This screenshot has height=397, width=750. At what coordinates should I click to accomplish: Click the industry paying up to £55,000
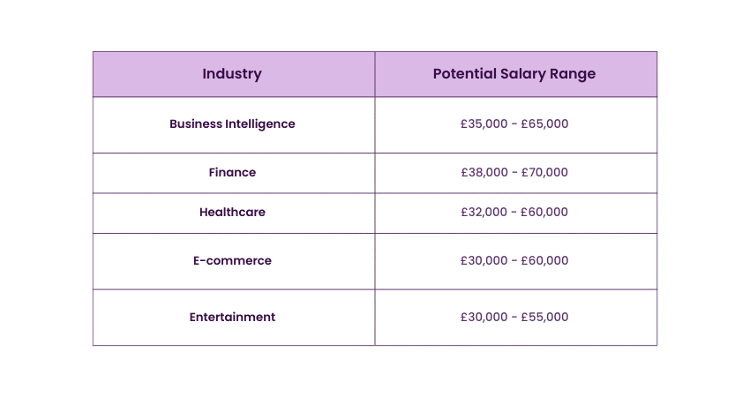[x=232, y=318]
